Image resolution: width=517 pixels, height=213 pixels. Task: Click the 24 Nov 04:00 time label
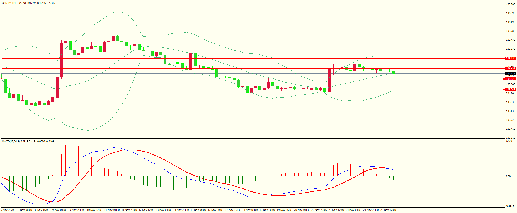point(353,210)
